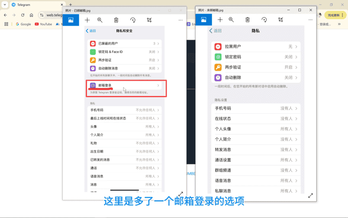Viewport: 348px width, 218px height.
Task: Click the @ icon beside 邮箱登录
Action: click(93, 85)
